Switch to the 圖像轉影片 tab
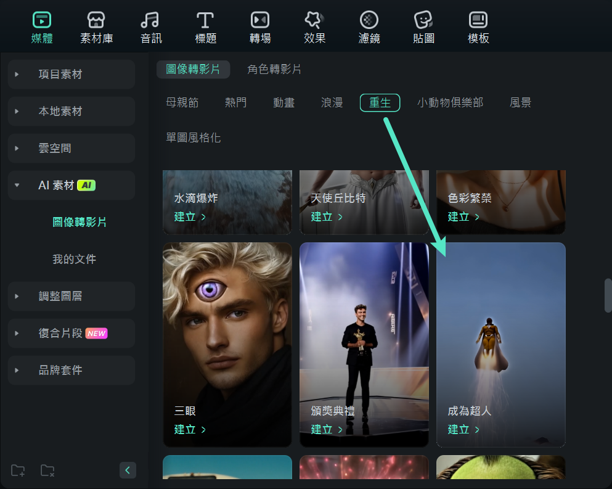This screenshot has width=612, height=489. pyautogui.click(x=193, y=69)
